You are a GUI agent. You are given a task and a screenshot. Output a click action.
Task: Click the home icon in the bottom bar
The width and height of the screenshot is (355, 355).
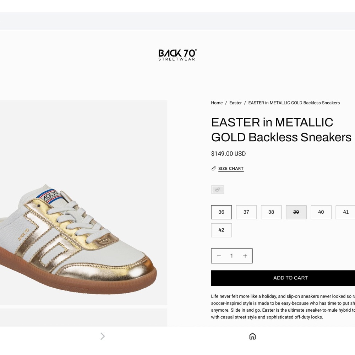pyautogui.click(x=252, y=336)
